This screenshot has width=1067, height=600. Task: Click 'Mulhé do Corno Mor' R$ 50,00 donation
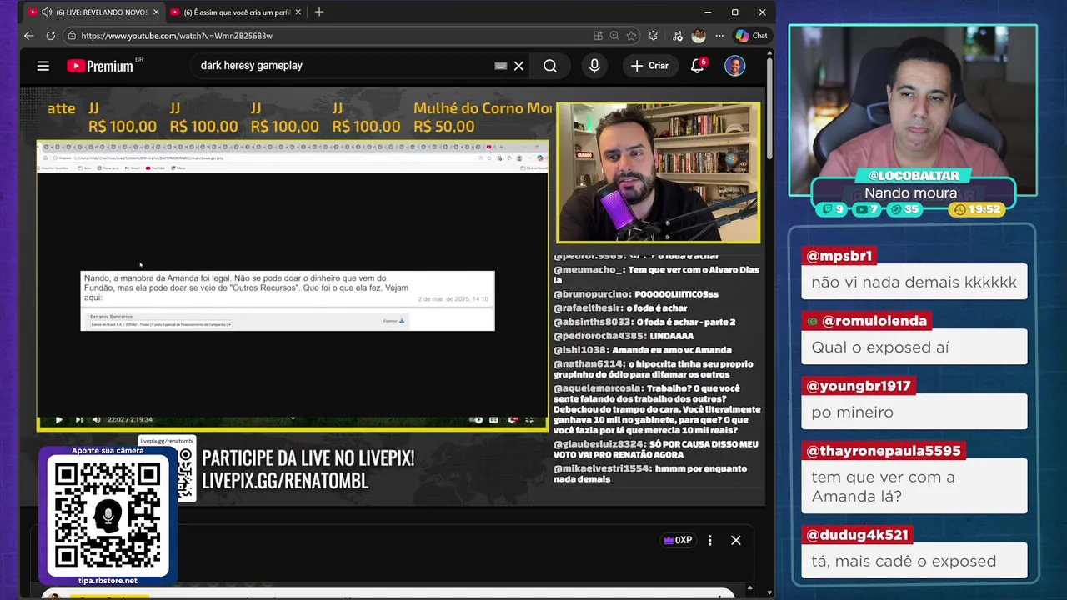click(483, 117)
